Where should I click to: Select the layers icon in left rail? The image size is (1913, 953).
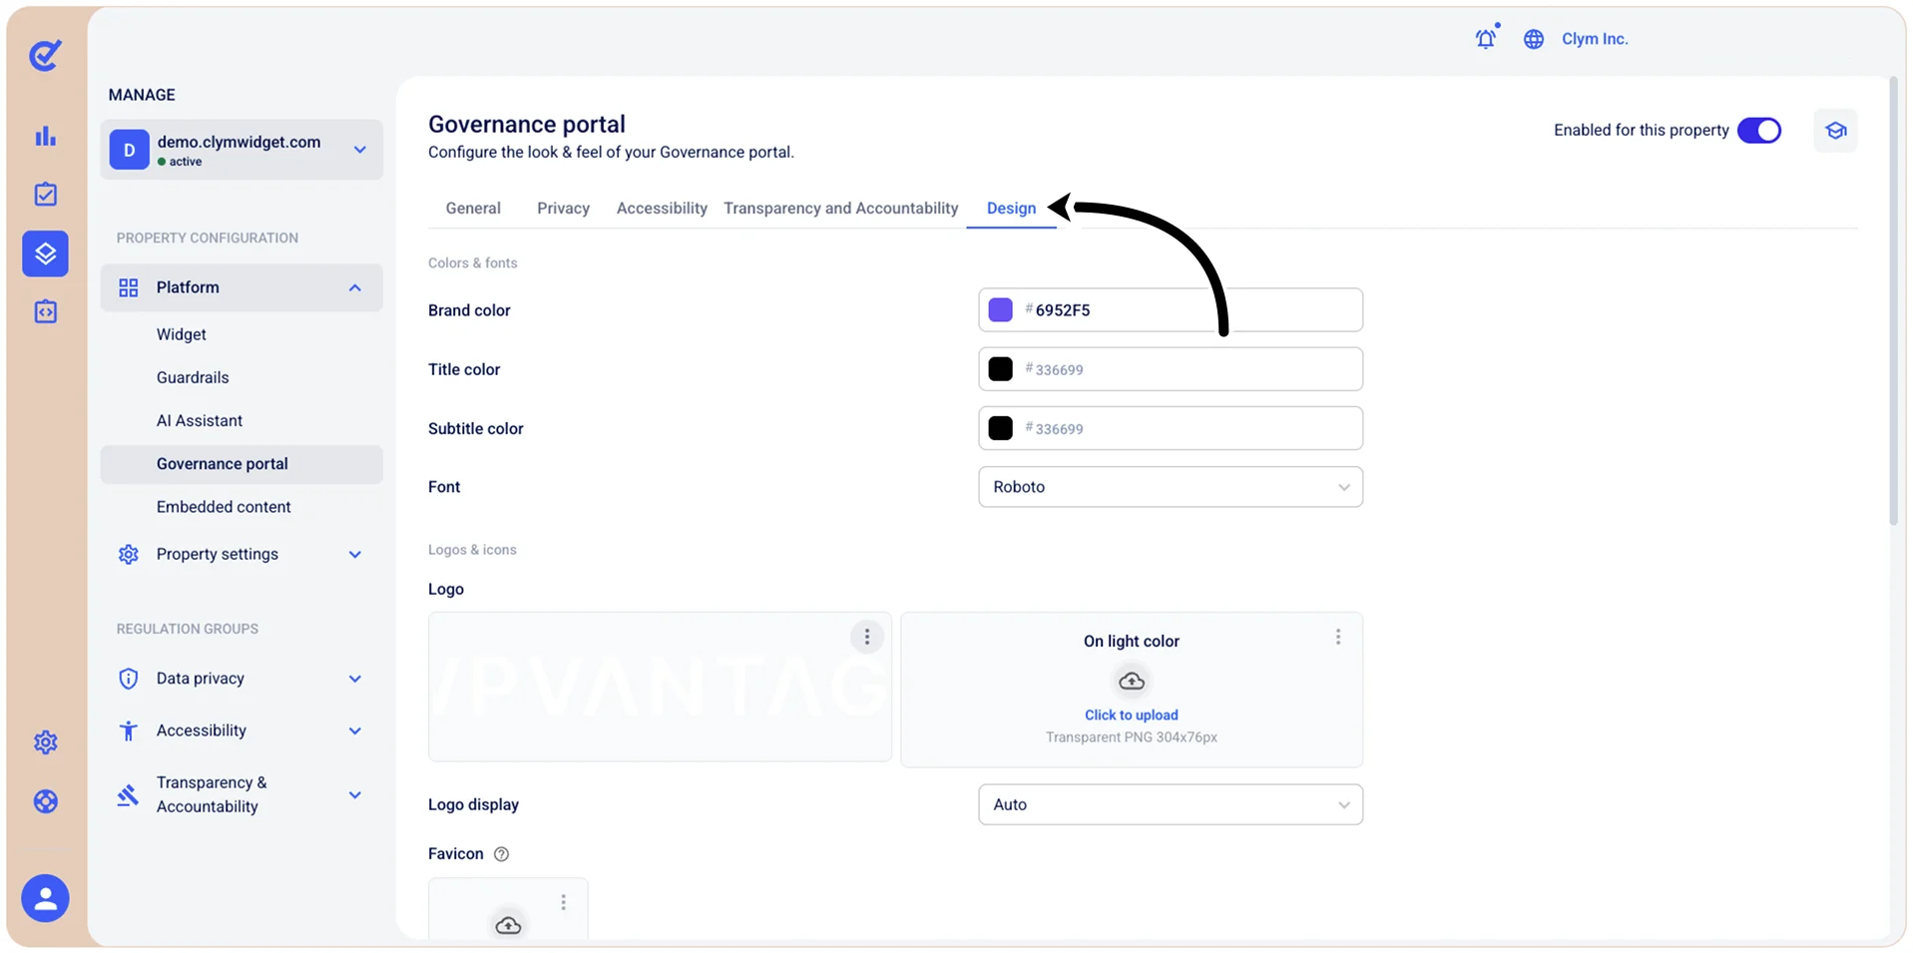45,253
